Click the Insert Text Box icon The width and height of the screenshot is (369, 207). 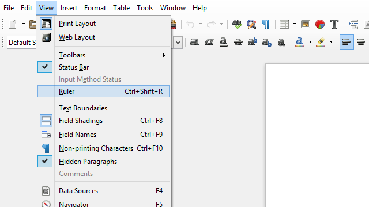coord(334,24)
